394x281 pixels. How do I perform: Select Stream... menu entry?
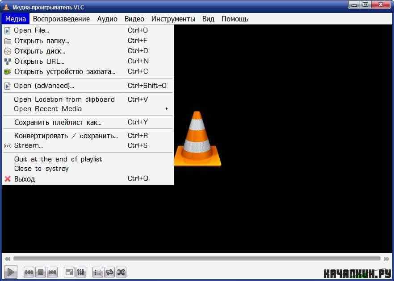pyautogui.click(x=88, y=145)
